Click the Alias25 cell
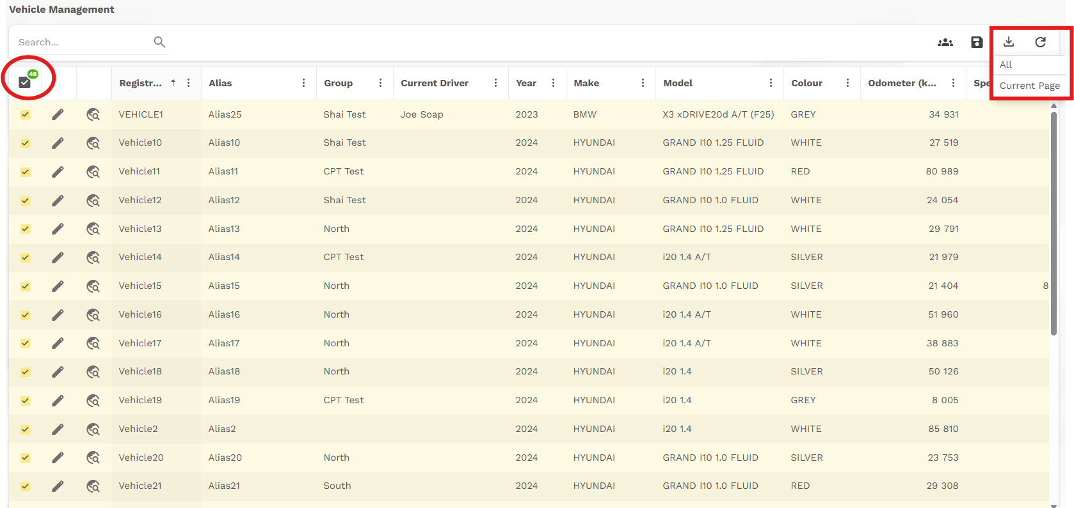 click(225, 114)
